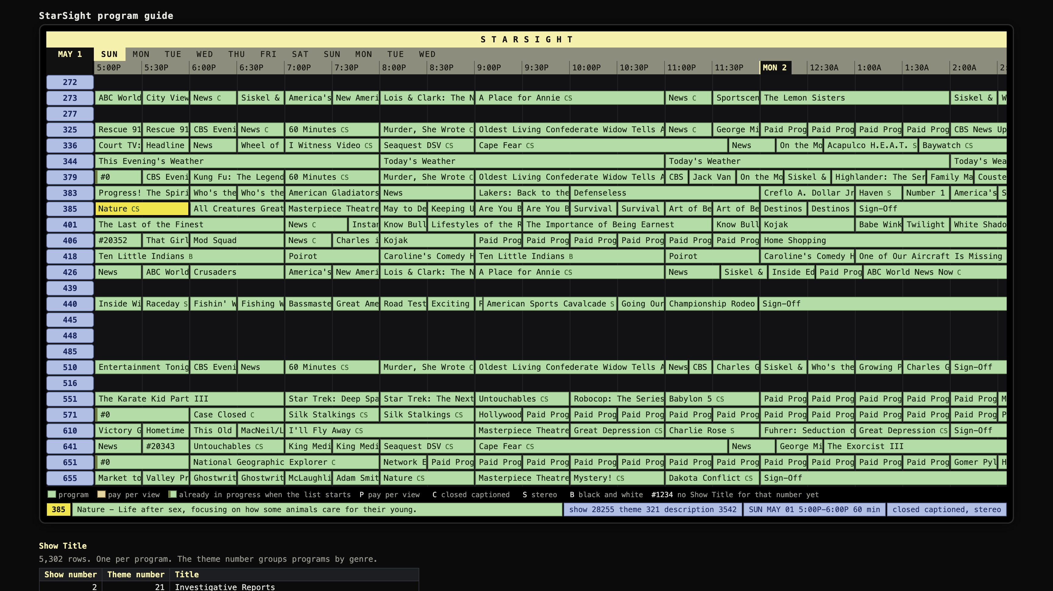Click the MAY 1 date label
1053x591 pixels.
click(x=70, y=54)
